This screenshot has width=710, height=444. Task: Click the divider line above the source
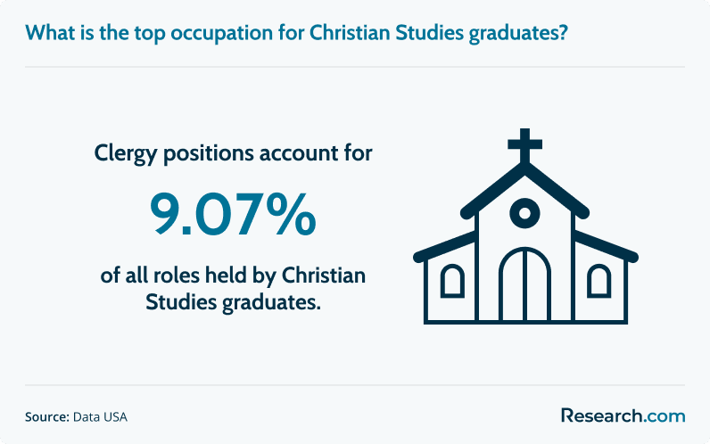coord(355,385)
